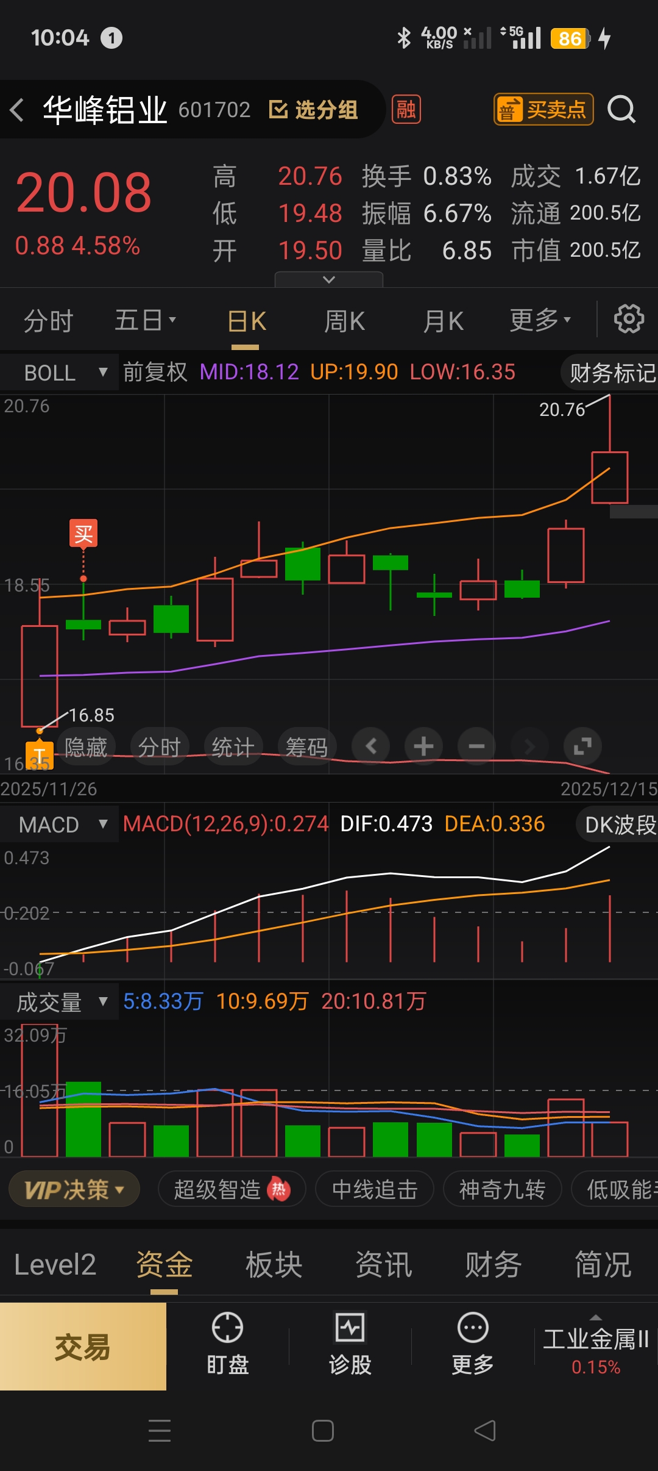Go back using the left arrow
Screen dimensions: 658x1471
point(17,110)
